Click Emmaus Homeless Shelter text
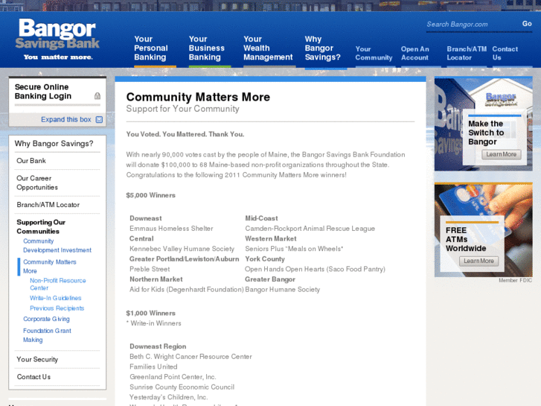 pyautogui.click(x=171, y=229)
